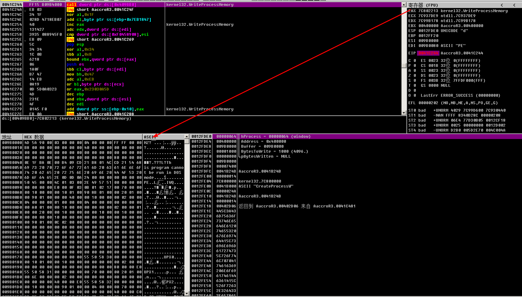The width and height of the screenshot is (522, 297).
Task: Select the xor al,0x1F instruction
Action: coord(80,15)
